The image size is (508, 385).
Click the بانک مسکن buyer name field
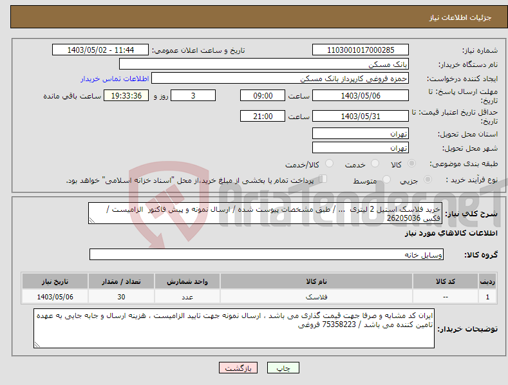click(264, 64)
